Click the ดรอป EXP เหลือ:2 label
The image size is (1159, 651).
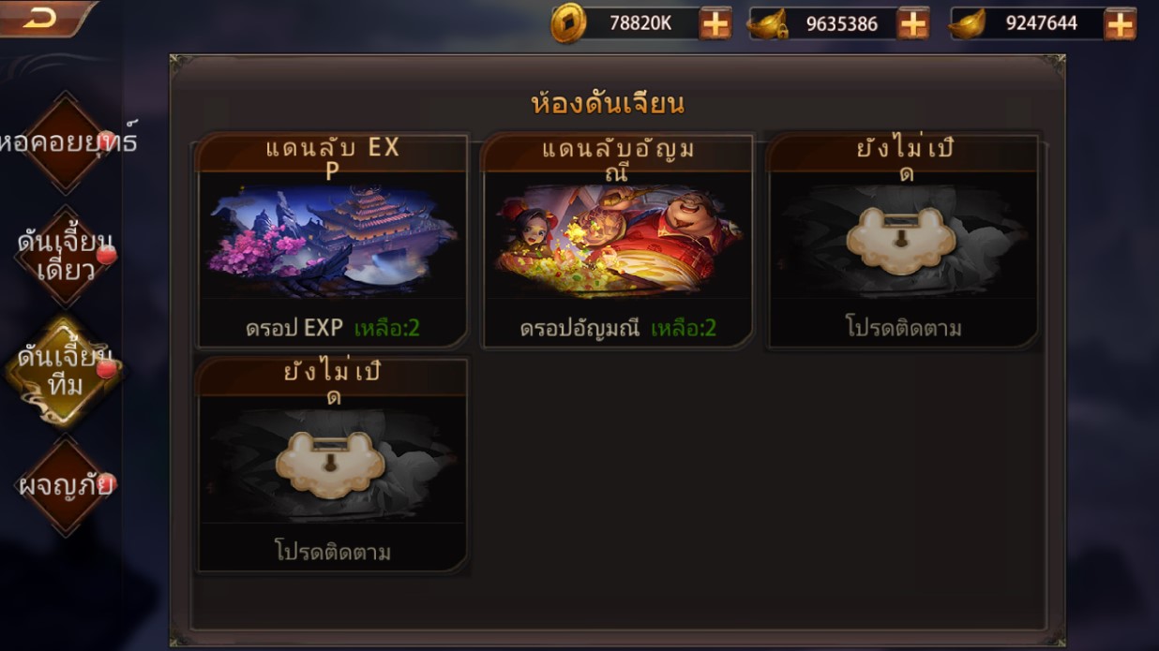(x=332, y=328)
